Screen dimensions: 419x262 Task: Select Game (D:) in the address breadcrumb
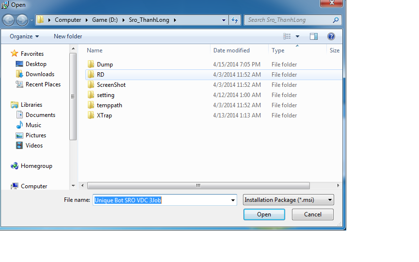(105, 20)
